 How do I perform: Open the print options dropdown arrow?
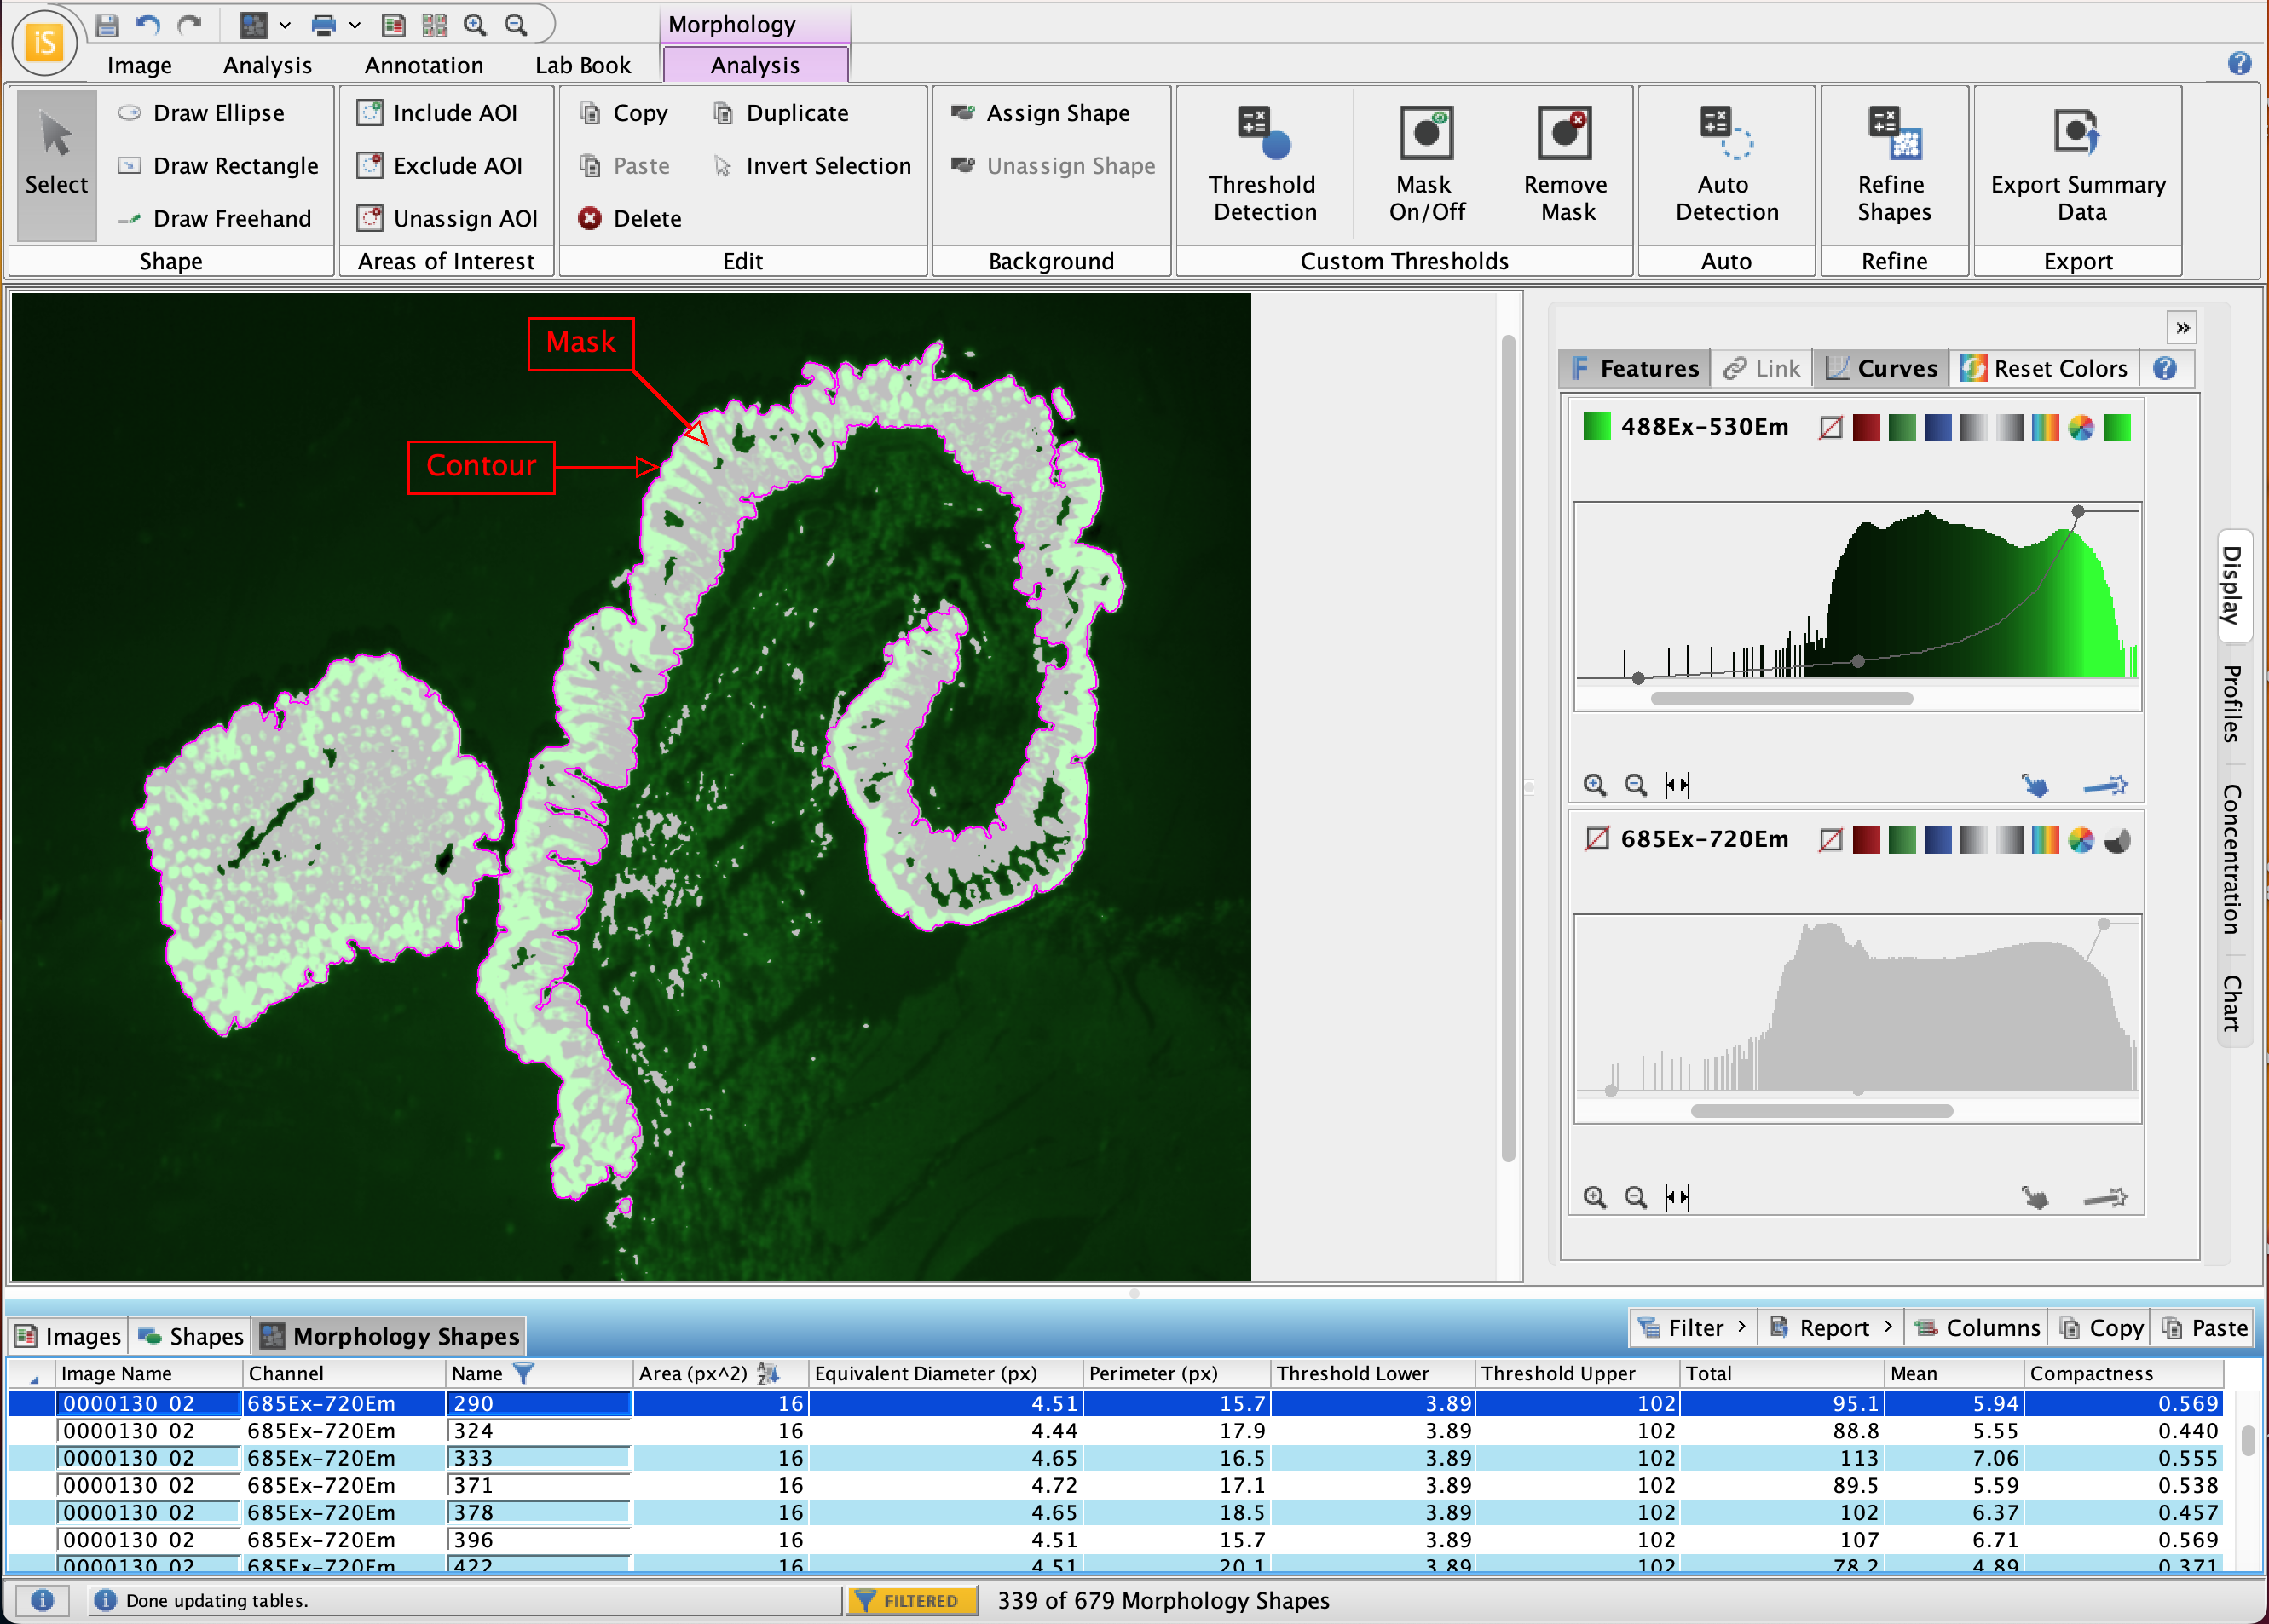coord(355,25)
